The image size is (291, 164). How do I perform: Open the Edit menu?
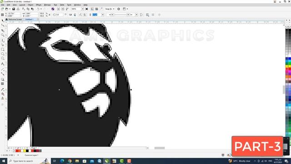point(9,5)
